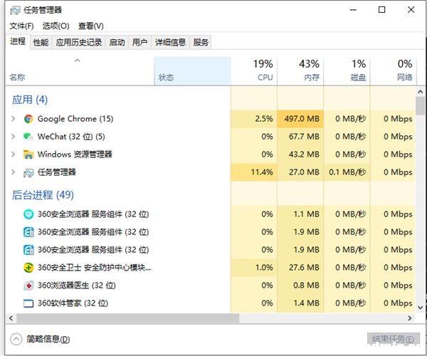This screenshot has width=427, height=356.
Task: Expand the Google Chrome process group
Action: point(13,119)
